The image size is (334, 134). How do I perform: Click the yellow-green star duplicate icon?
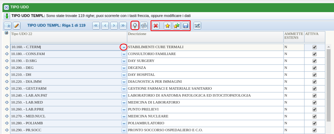(x=176, y=26)
